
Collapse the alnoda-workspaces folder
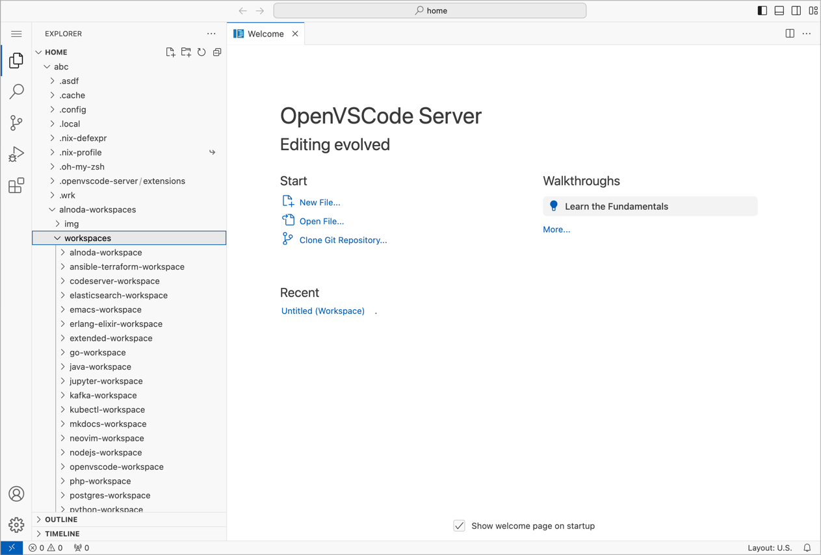(129, 210)
